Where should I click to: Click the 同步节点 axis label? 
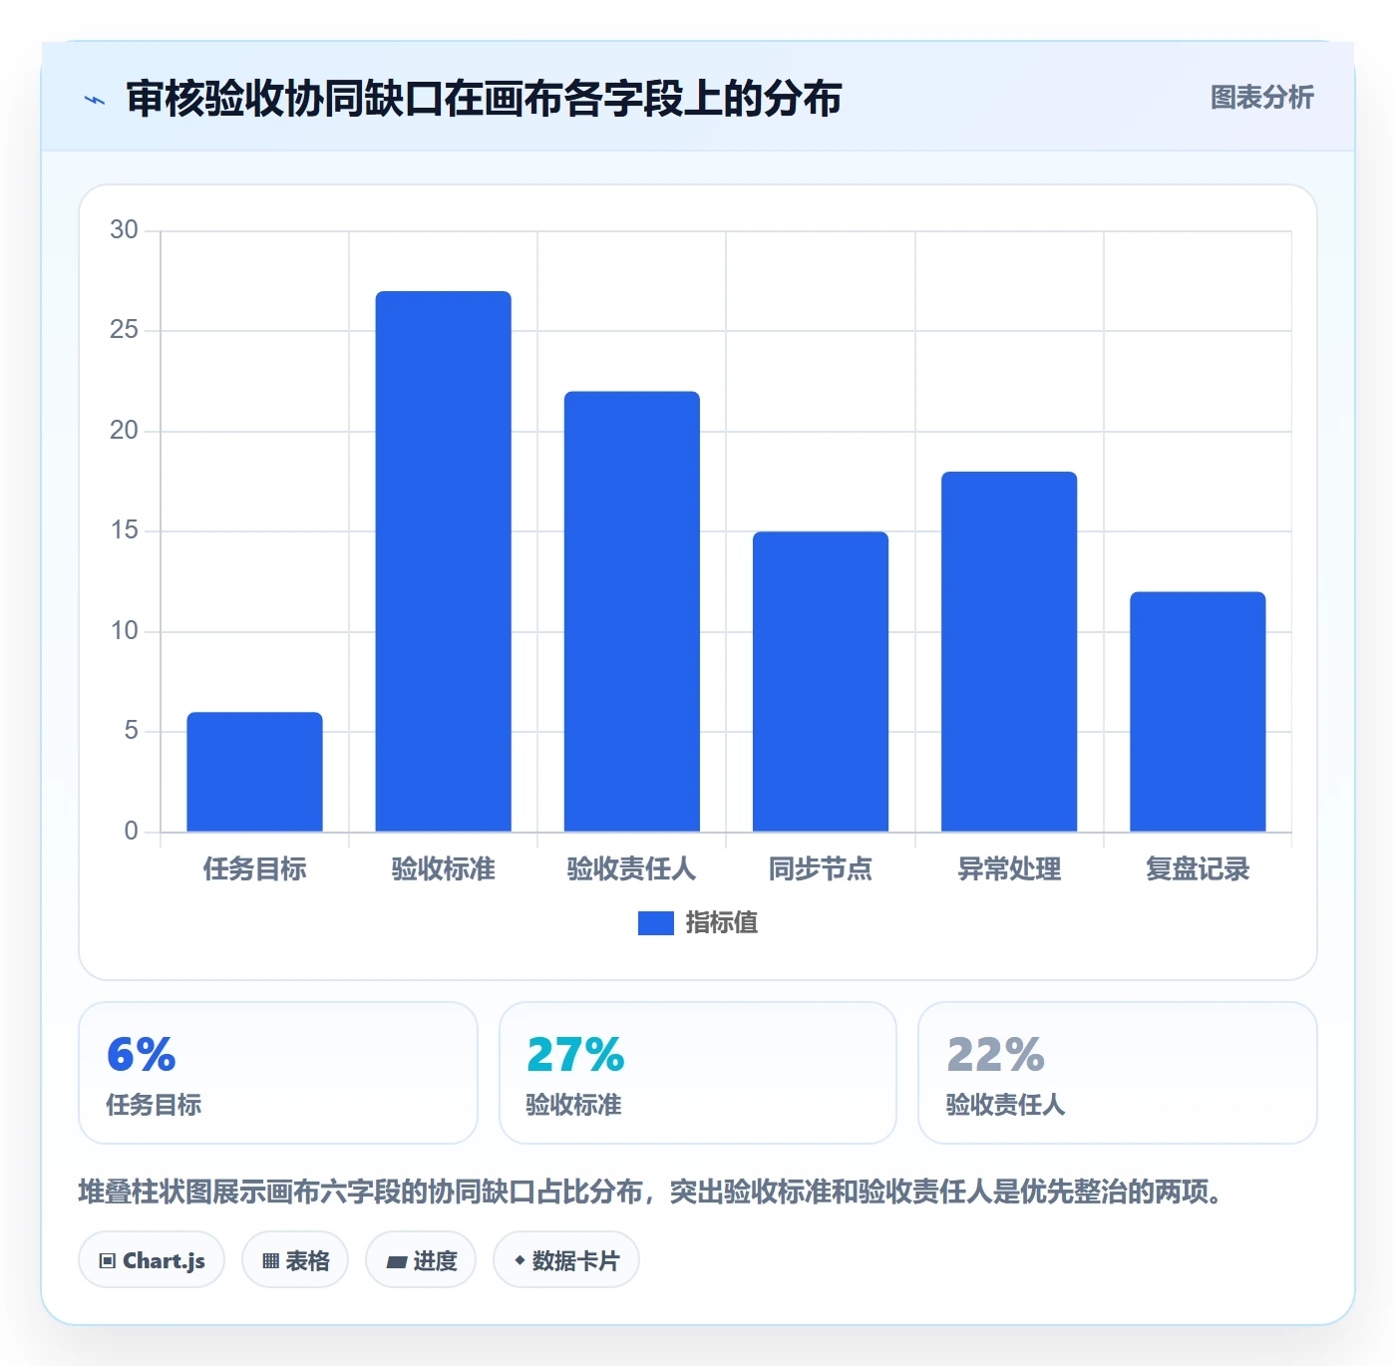pyautogui.click(x=821, y=869)
